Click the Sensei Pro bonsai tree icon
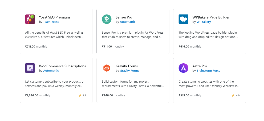The width and height of the screenshot is (264, 121). click(x=107, y=19)
